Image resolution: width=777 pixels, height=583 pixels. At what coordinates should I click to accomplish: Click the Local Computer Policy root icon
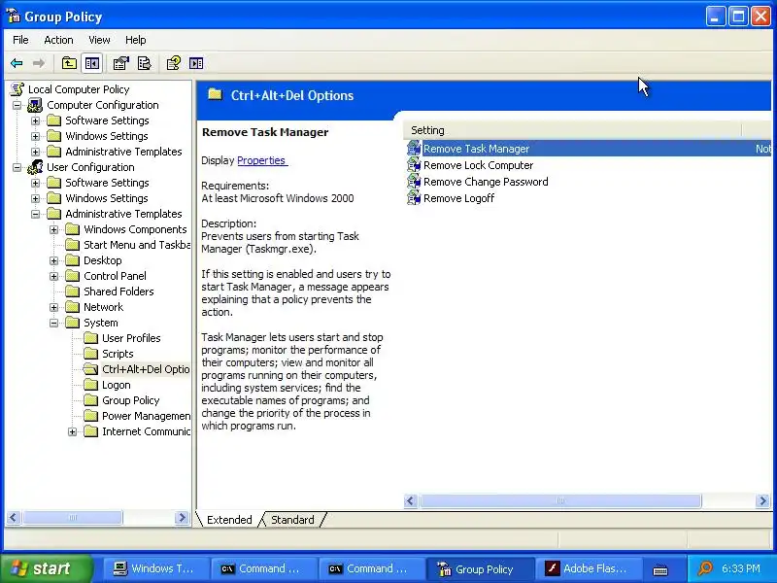17,89
